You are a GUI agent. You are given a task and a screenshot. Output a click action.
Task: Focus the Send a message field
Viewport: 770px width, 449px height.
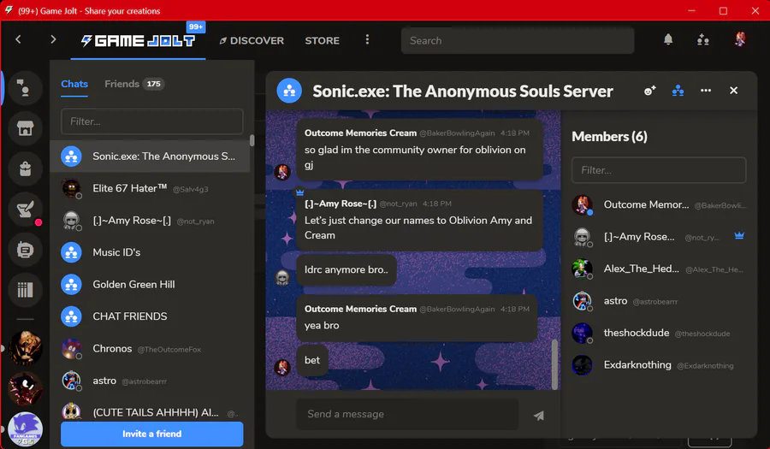(x=407, y=414)
